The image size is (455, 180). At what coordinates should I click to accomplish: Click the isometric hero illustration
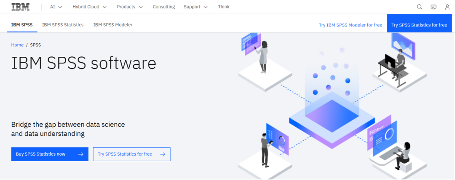click(332, 106)
